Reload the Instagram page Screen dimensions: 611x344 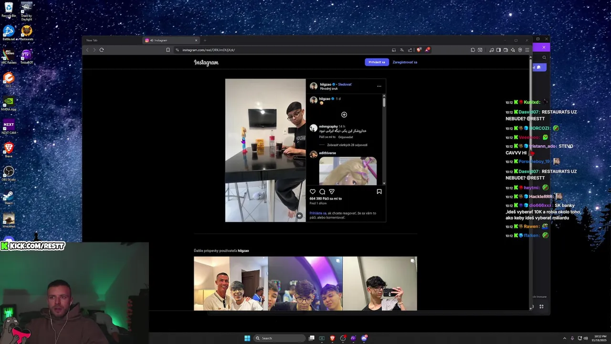102,50
